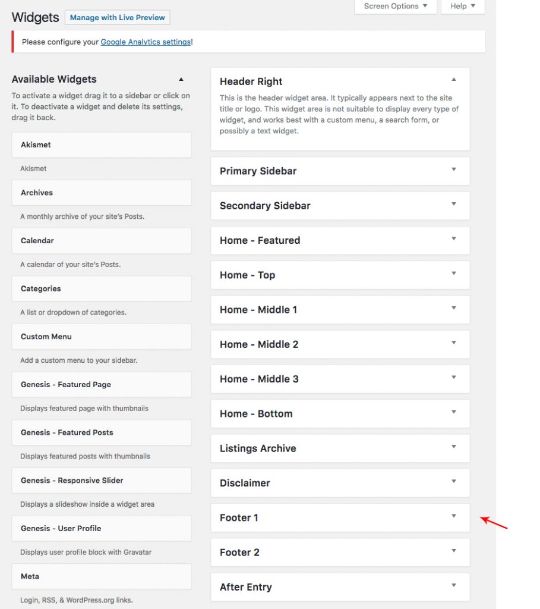Select the Genesis - Featured Posts widget

pyautogui.click(x=101, y=432)
